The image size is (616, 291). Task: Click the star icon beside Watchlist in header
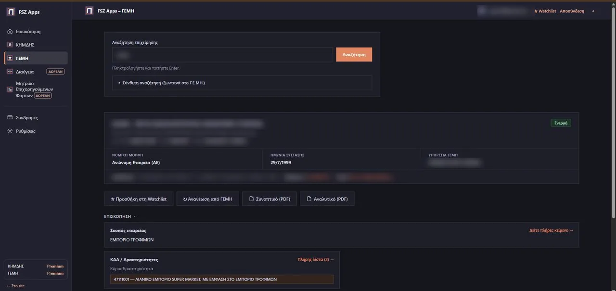(x=536, y=11)
